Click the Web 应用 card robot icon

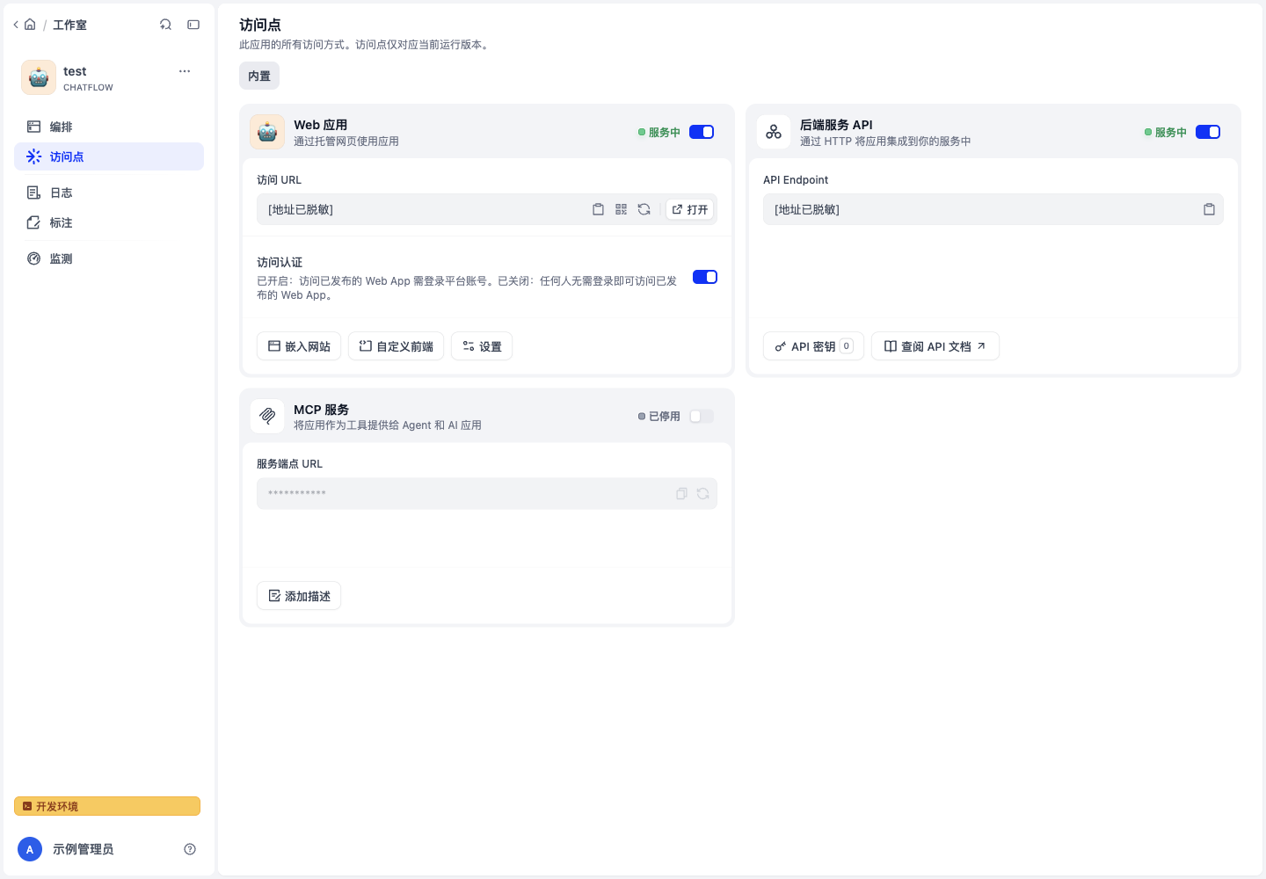[x=267, y=132]
